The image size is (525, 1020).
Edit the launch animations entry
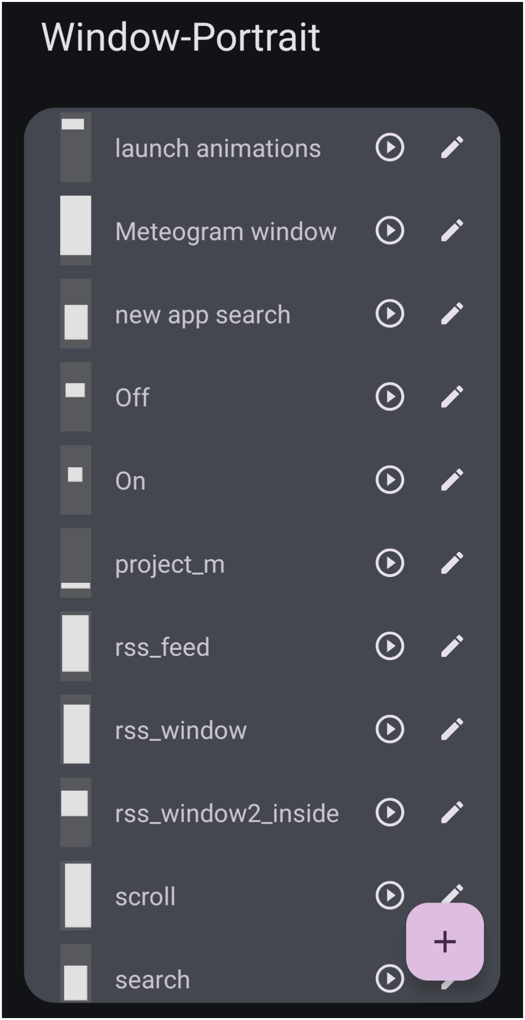452,147
